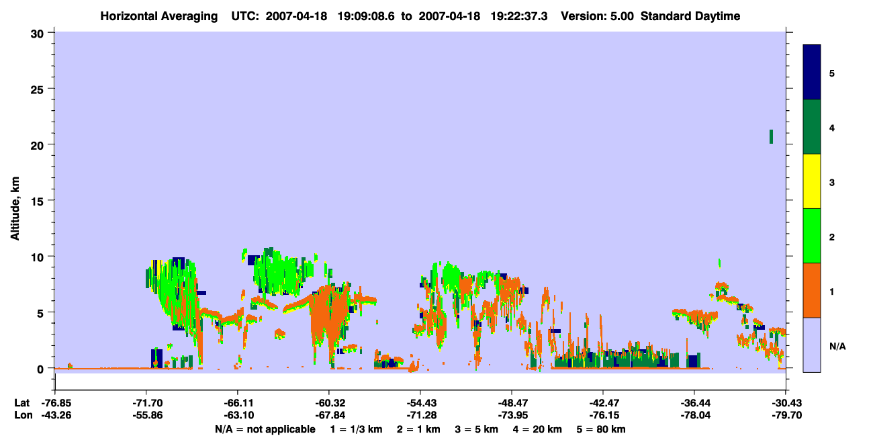Click the 'Lon' row label
The width and height of the screenshot is (873, 448).
23,415
